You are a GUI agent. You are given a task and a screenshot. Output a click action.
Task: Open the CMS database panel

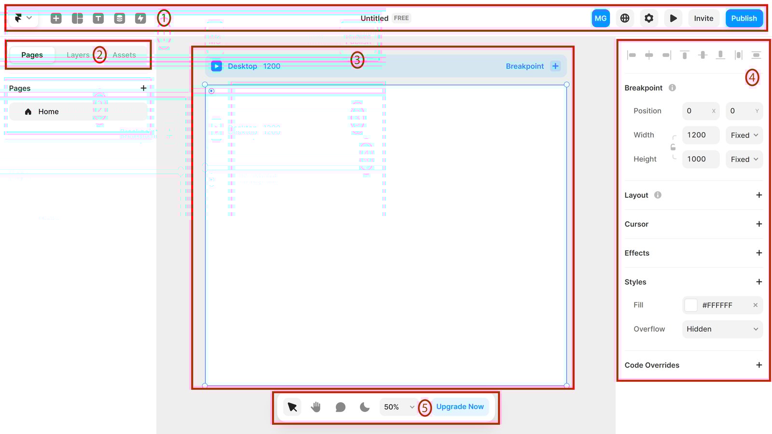click(x=119, y=18)
